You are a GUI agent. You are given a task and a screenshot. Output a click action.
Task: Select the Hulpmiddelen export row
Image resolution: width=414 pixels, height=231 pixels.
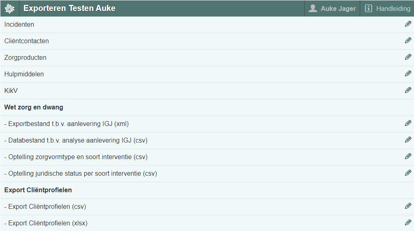pyautogui.click(x=24, y=74)
